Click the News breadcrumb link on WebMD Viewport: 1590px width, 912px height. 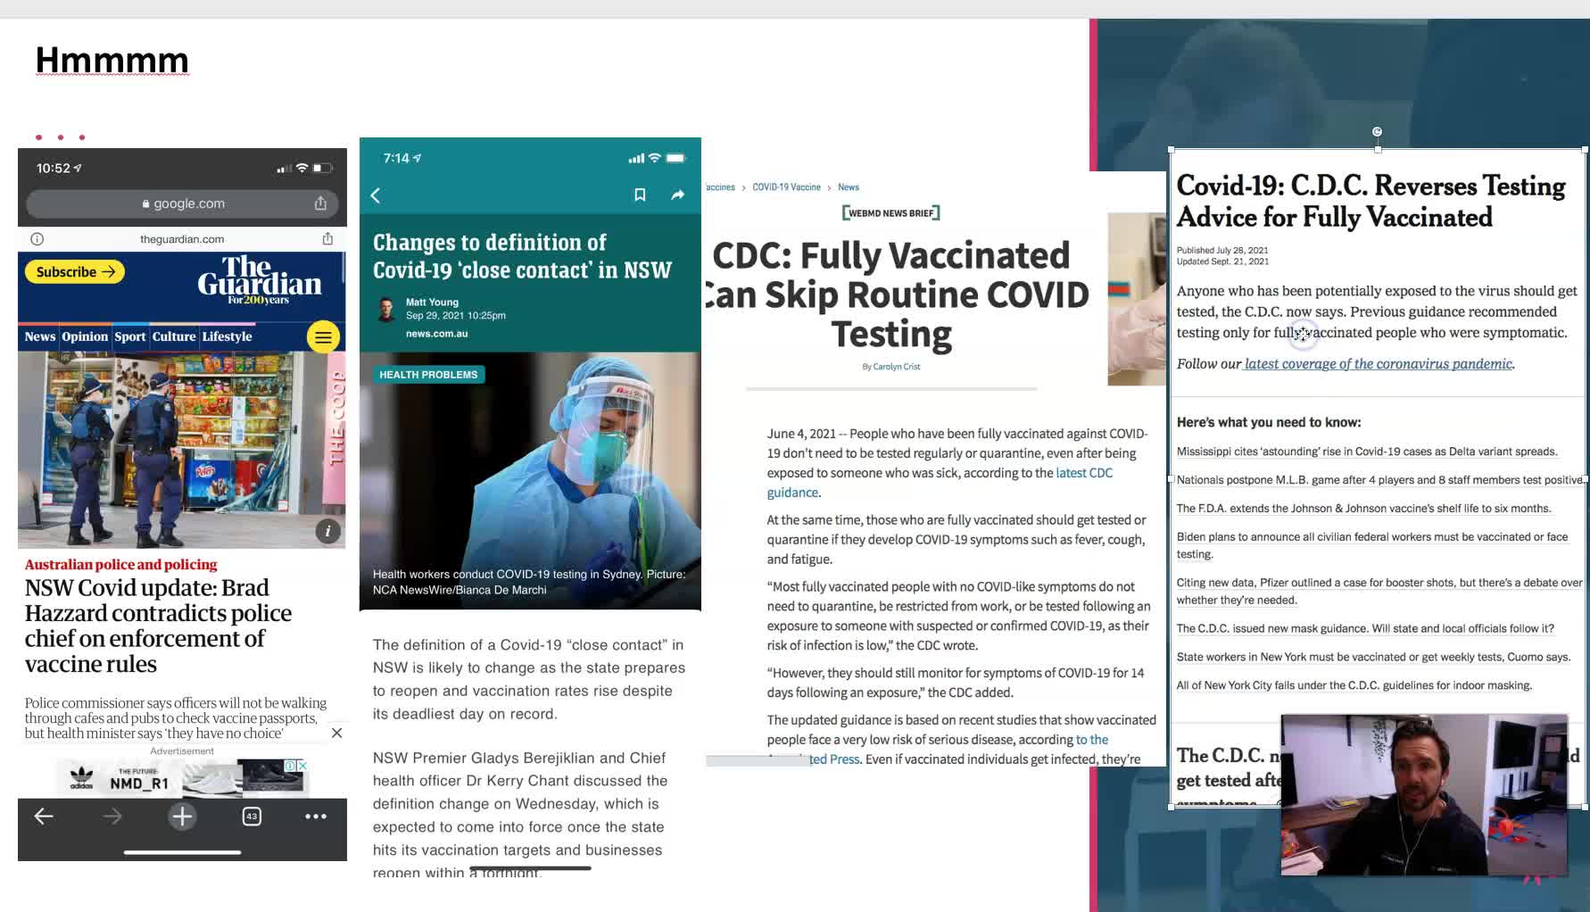point(848,187)
